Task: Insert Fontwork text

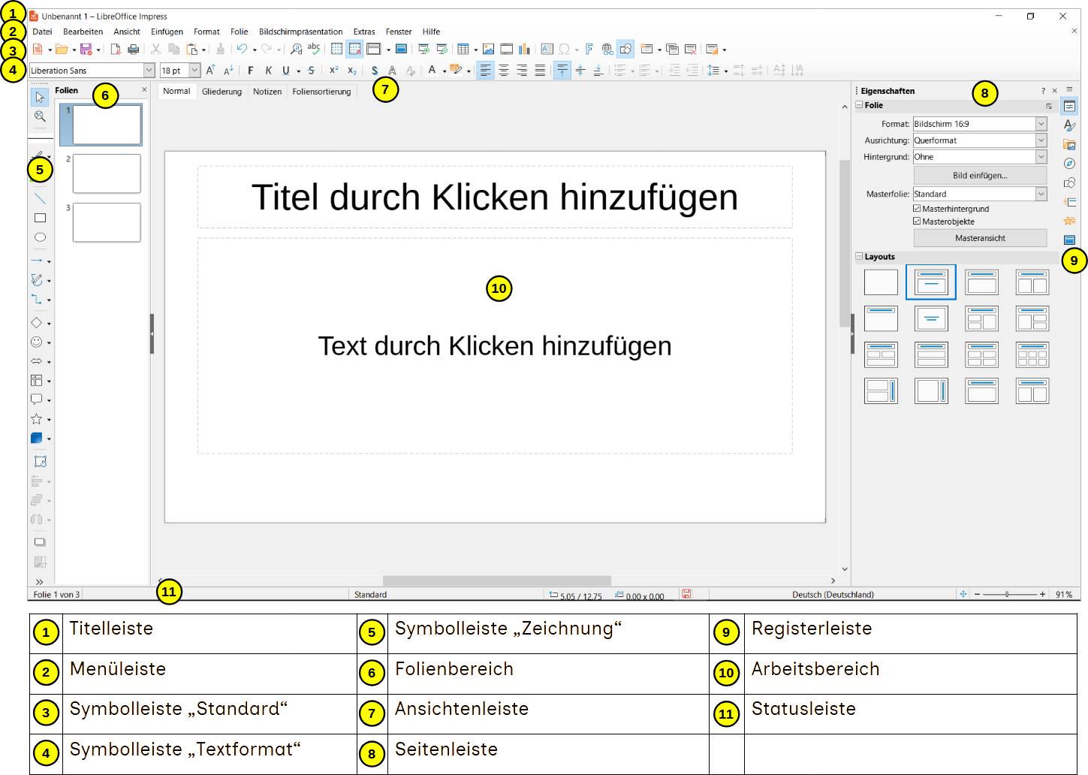Action: click(x=589, y=50)
